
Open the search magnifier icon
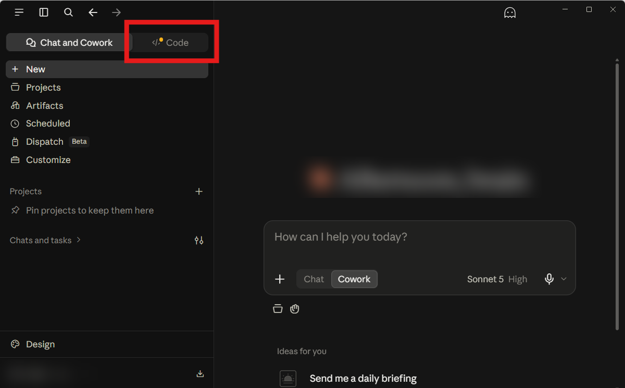coord(68,12)
